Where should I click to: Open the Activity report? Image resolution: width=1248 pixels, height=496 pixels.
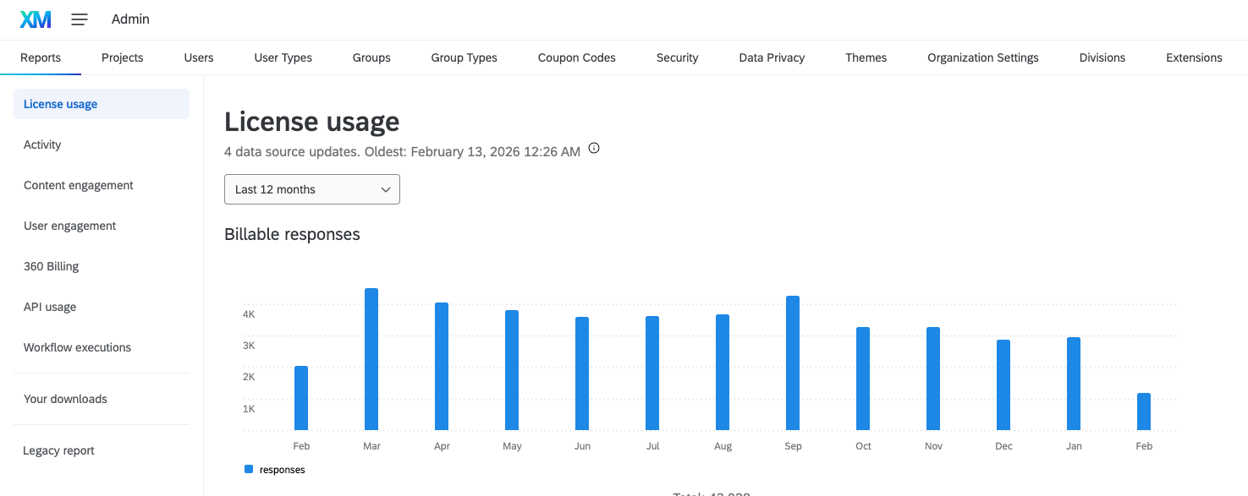tap(41, 144)
